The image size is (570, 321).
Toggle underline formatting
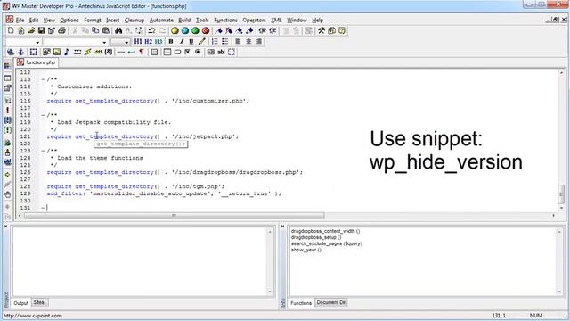pos(191,42)
